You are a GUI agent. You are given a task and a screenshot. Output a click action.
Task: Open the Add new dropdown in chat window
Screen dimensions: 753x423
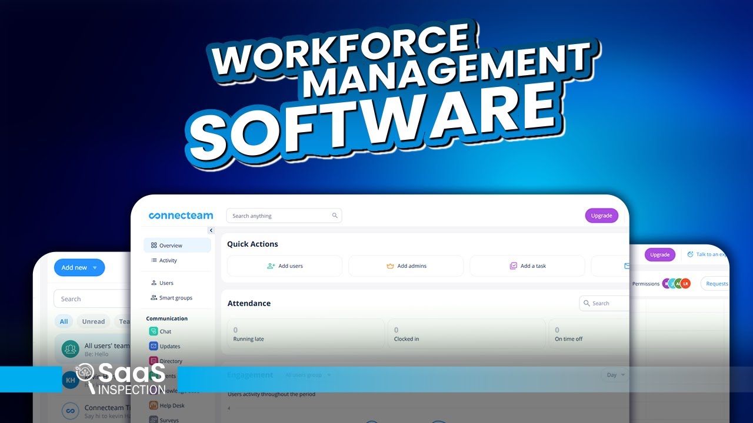[x=79, y=267]
